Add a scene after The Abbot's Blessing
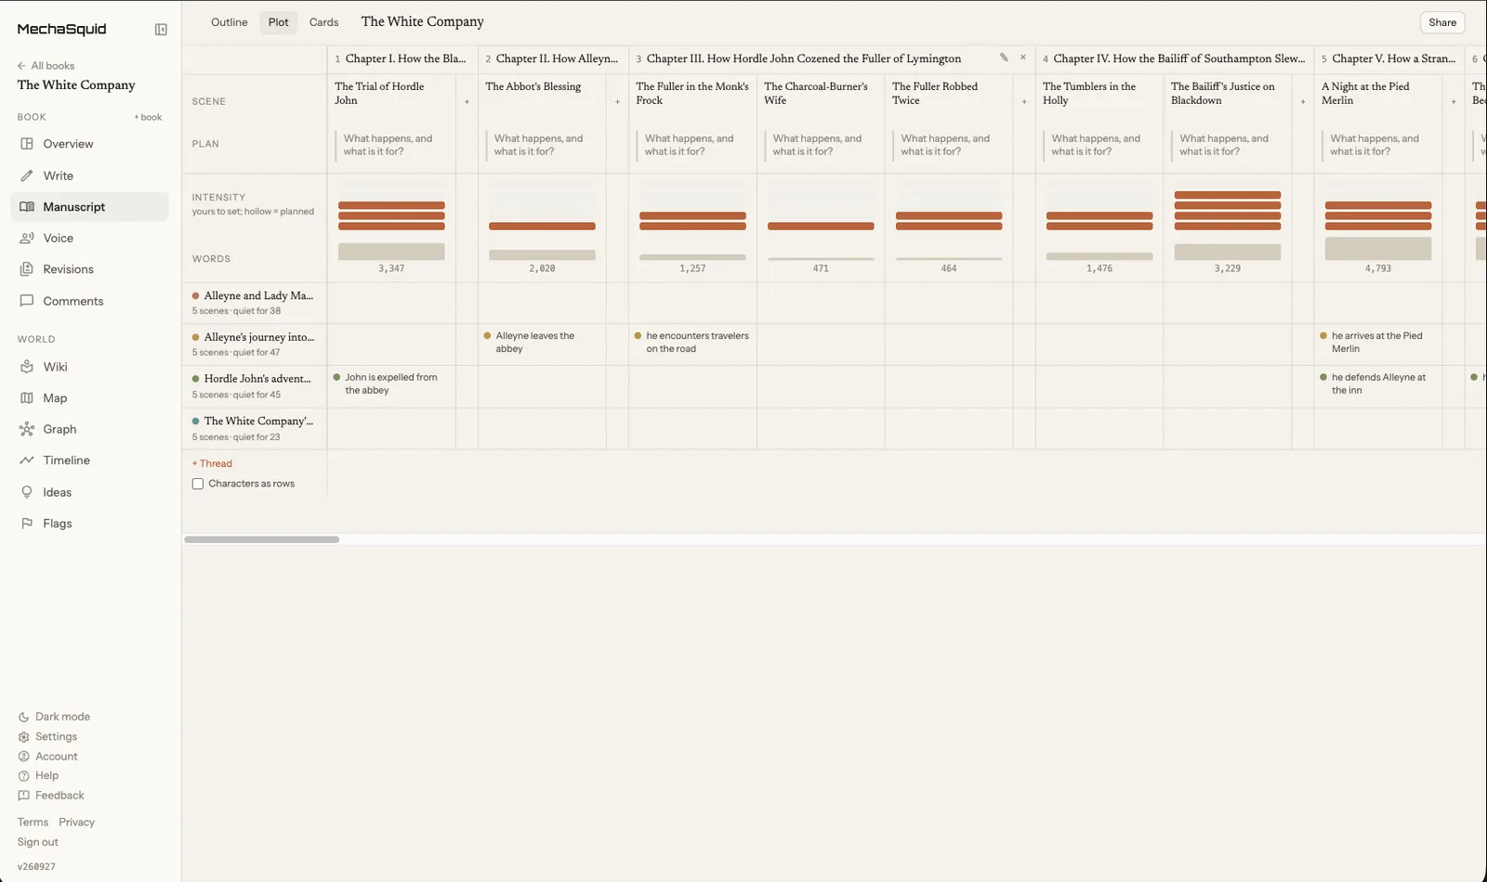 click(617, 102)
